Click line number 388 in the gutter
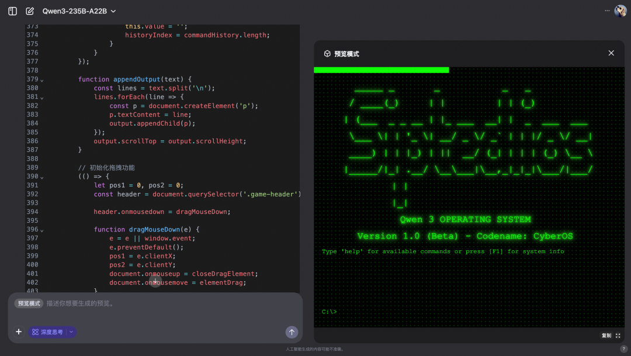631x356 pixels. pyautogui.click(x=32, y=158)
